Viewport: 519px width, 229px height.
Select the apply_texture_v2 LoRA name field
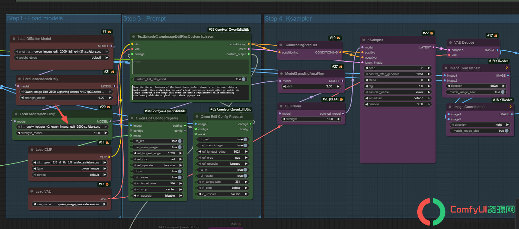pyautogui.click(x=62, y=127)
